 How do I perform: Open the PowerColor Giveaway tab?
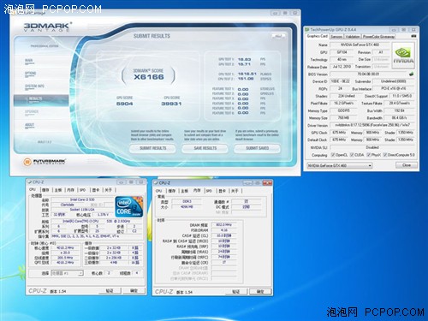379,37
